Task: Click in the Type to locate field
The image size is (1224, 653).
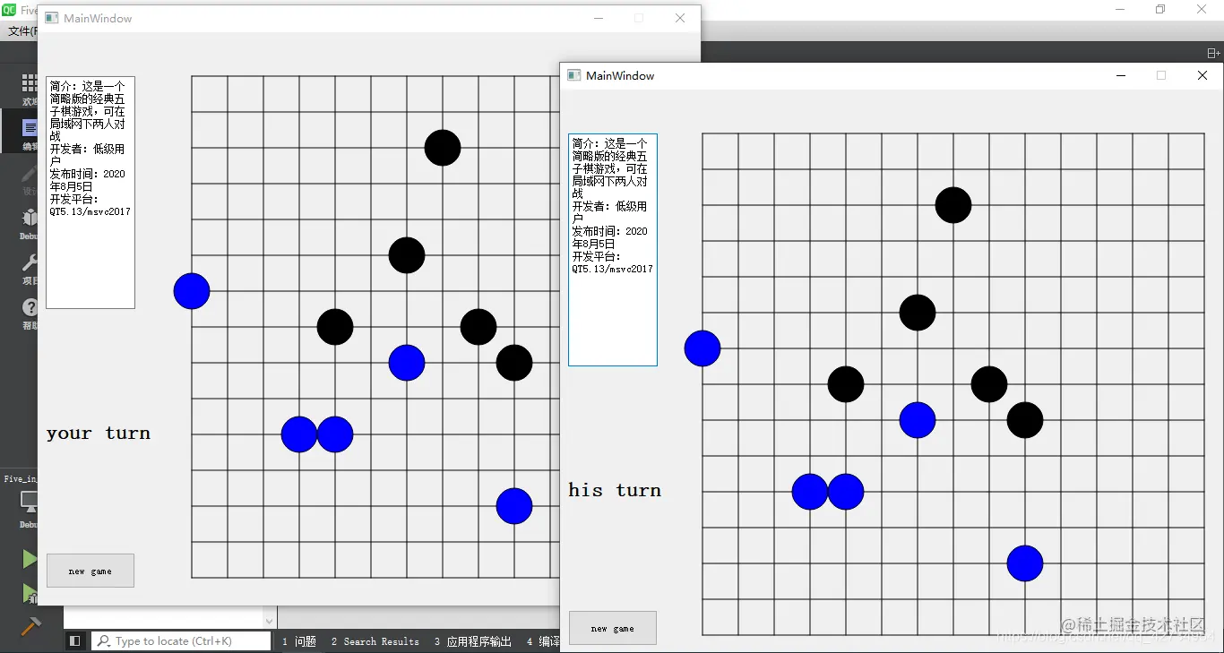Action: click(182, 641)
